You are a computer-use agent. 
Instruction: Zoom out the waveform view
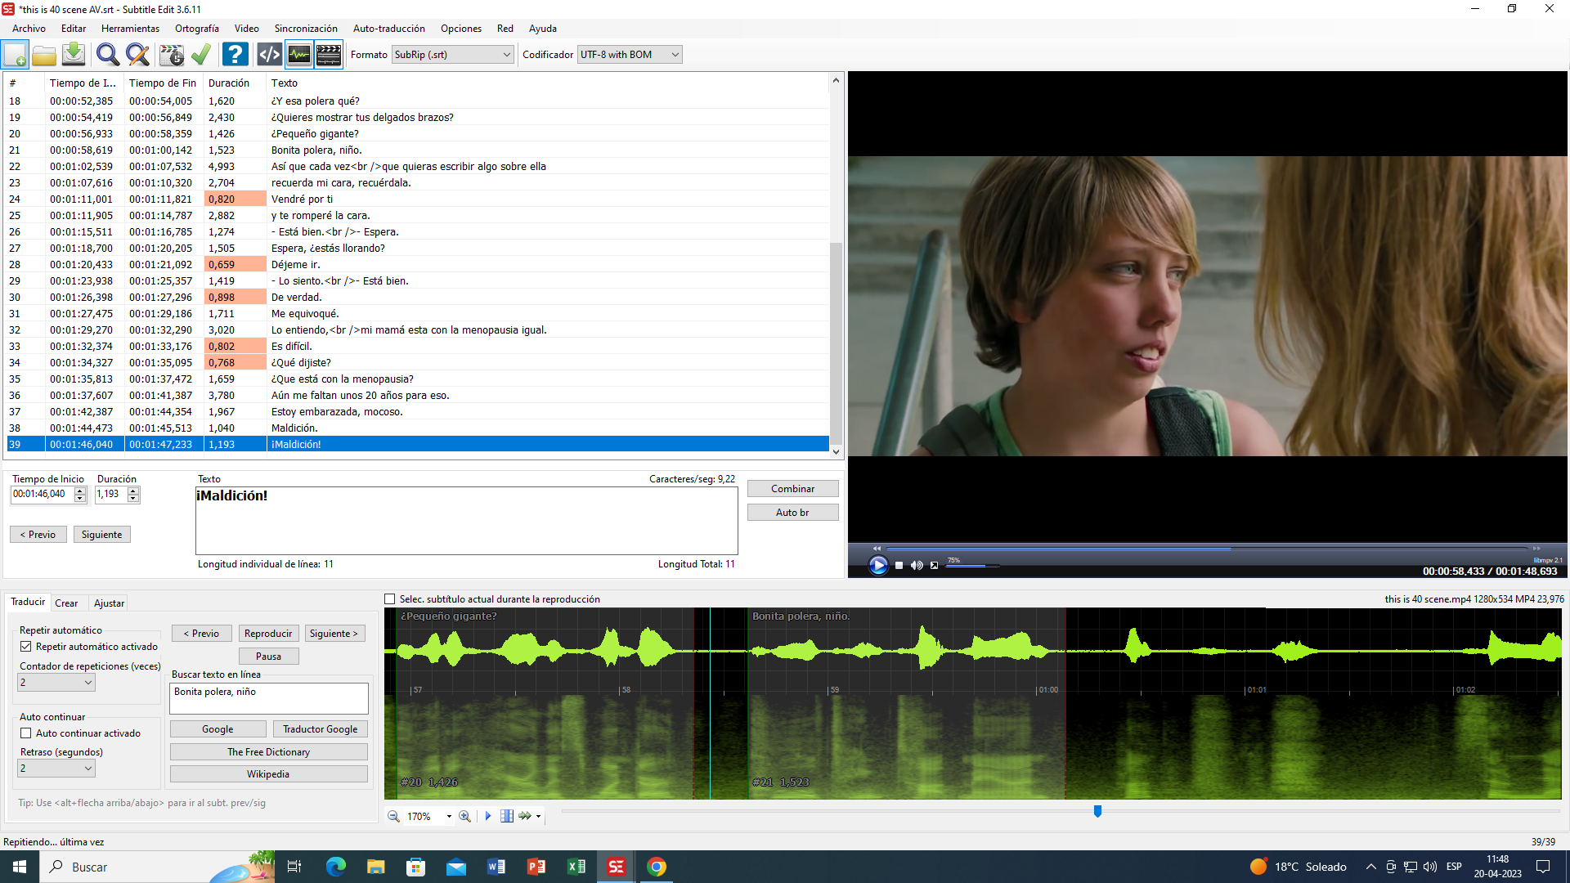tap(393, 815)
